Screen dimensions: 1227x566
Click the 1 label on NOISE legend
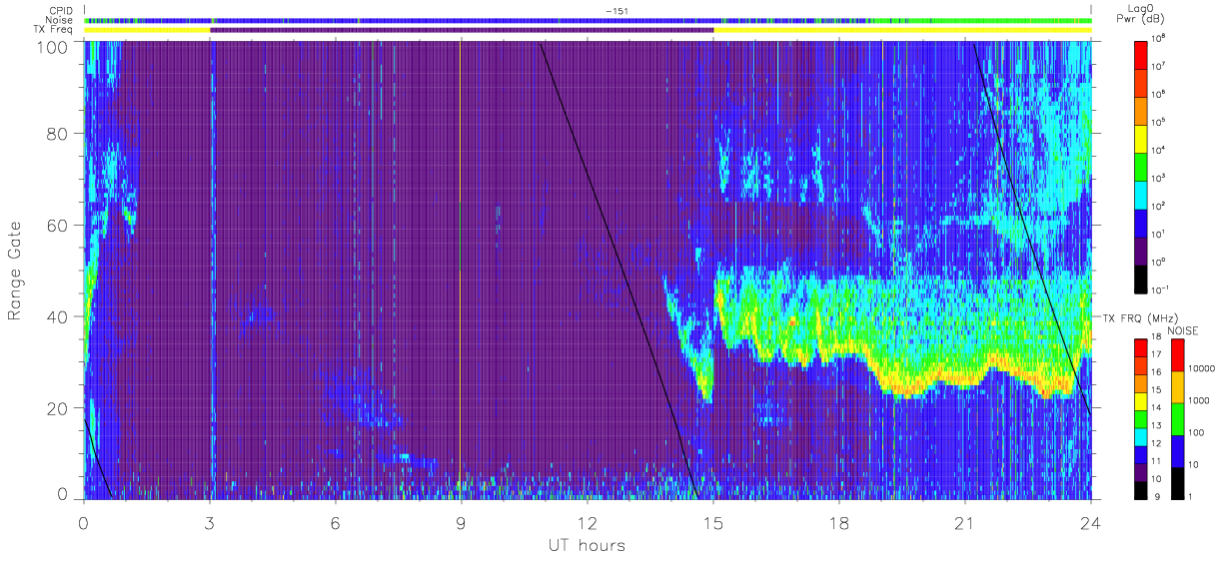1191,496
